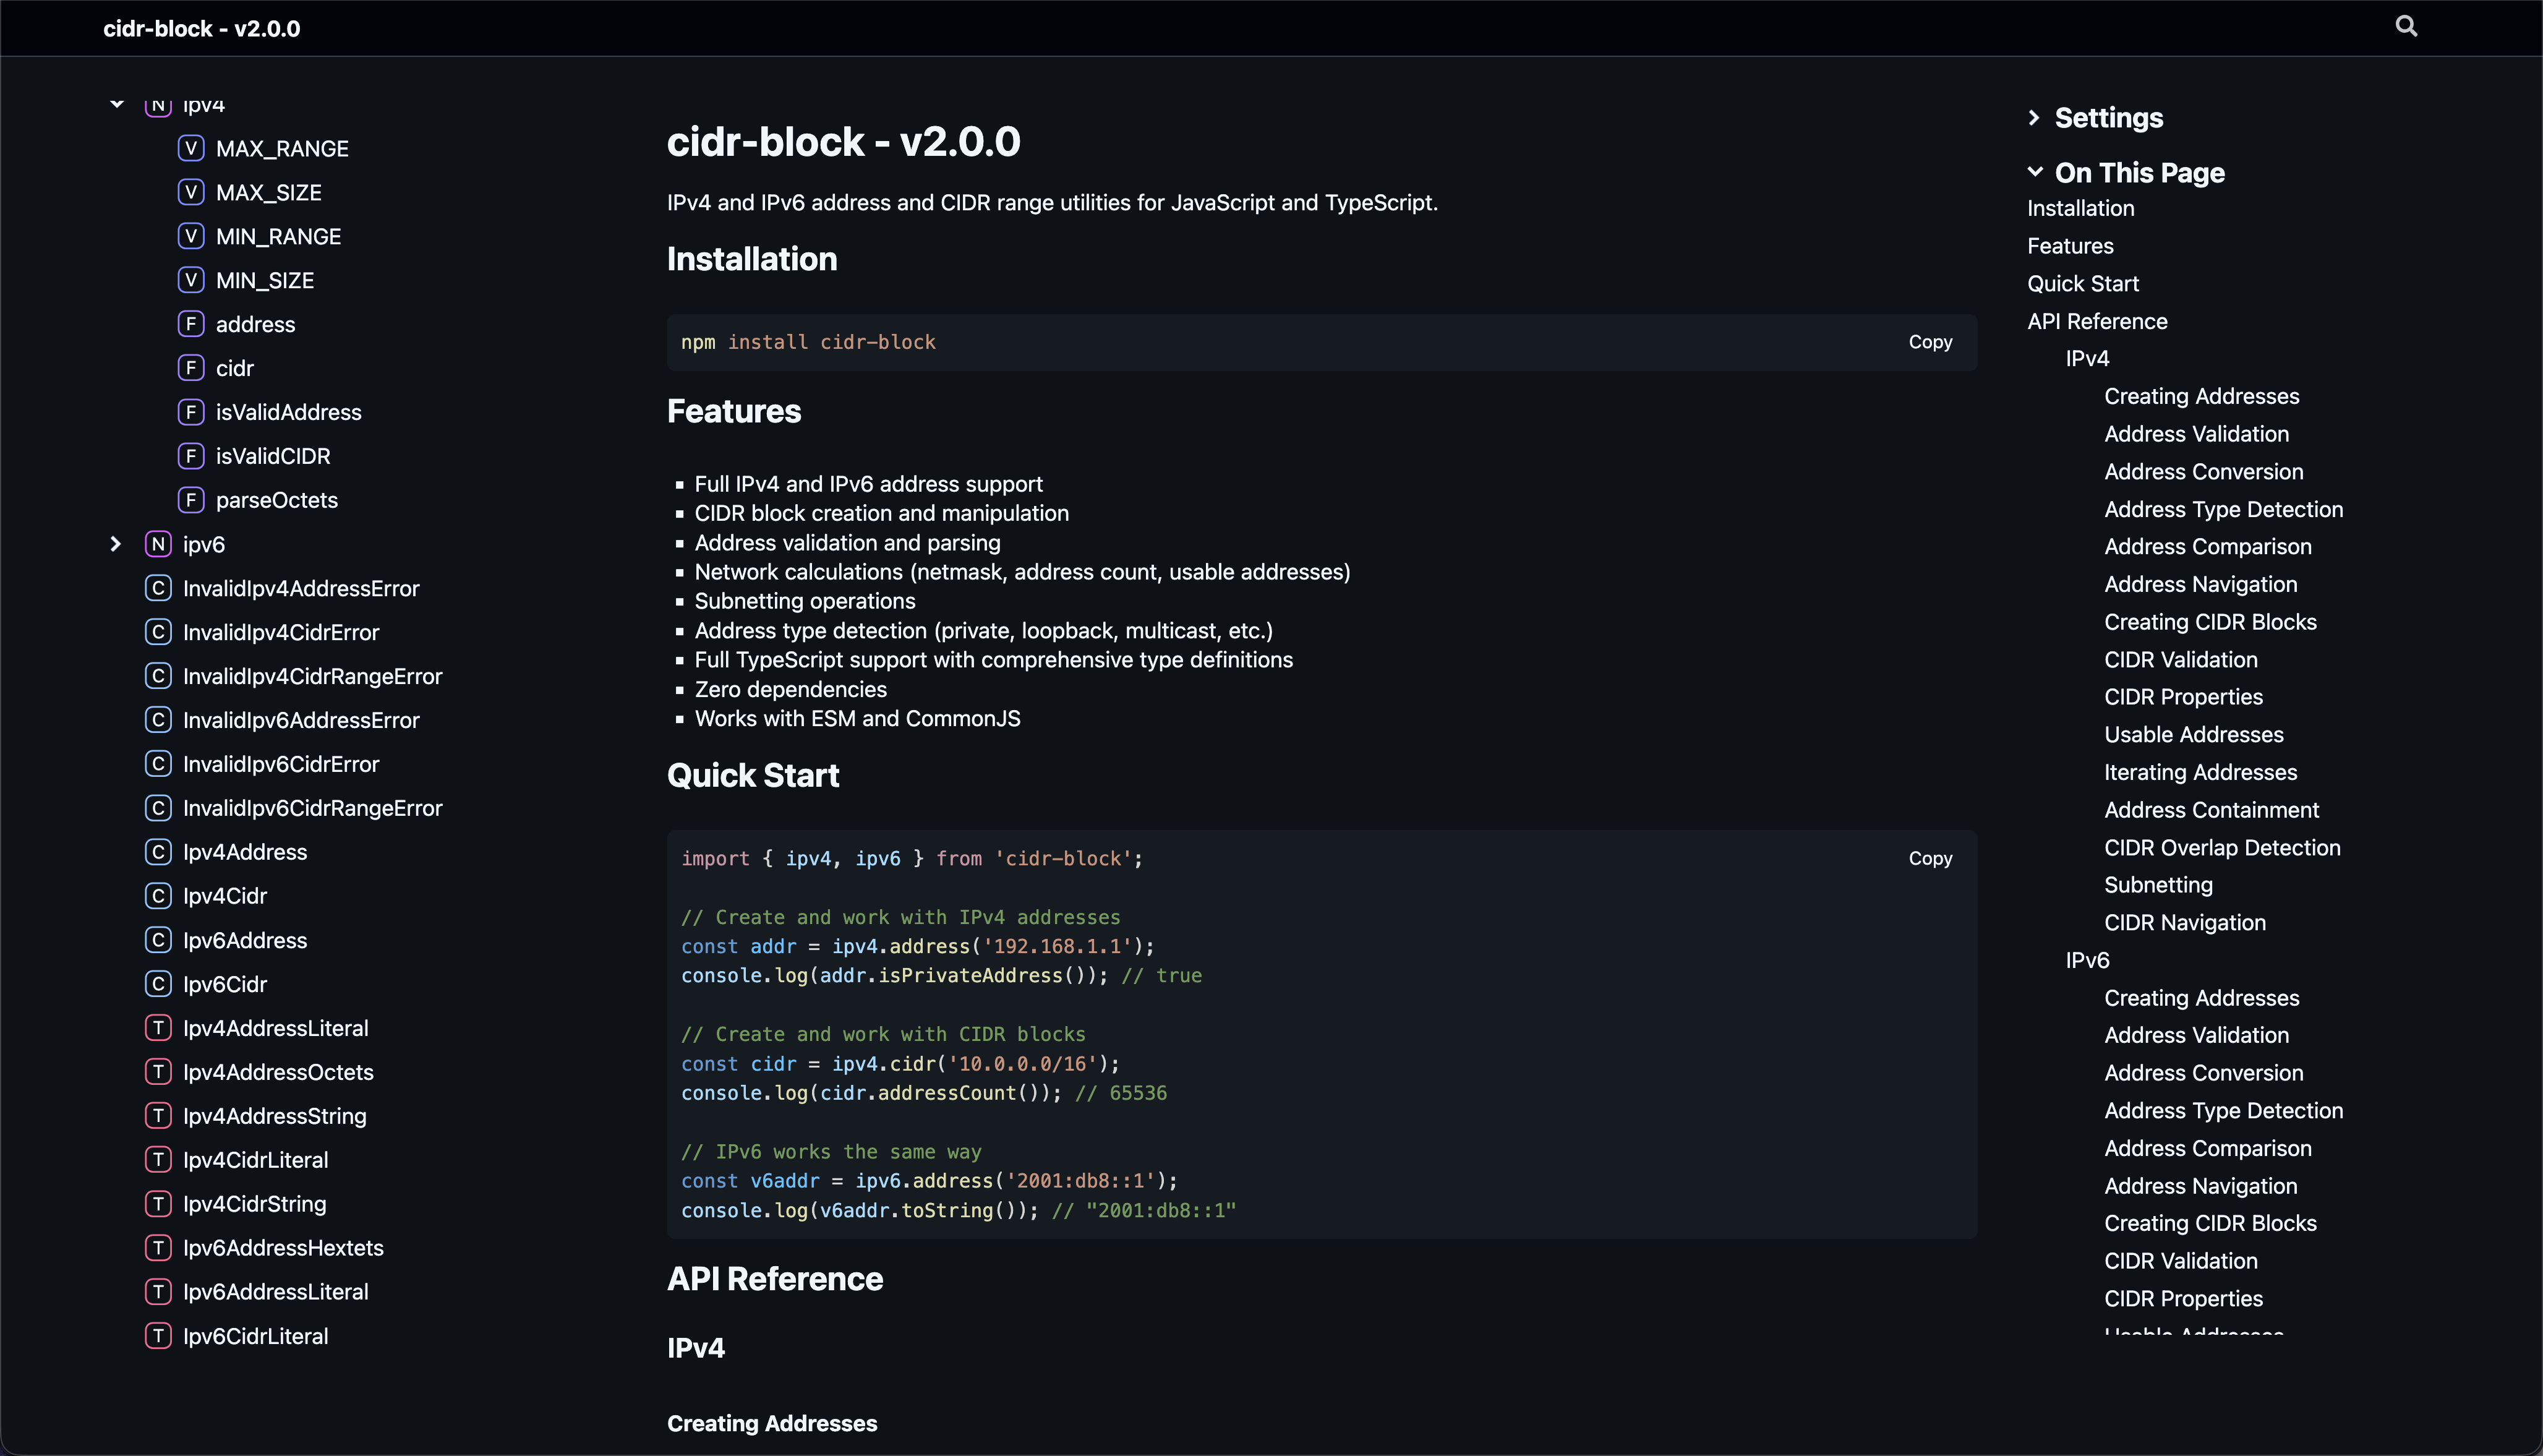2543x1456 pixels.
Task: Click the F function icon beside isValidAddress
Action: (x=191, y=411)
